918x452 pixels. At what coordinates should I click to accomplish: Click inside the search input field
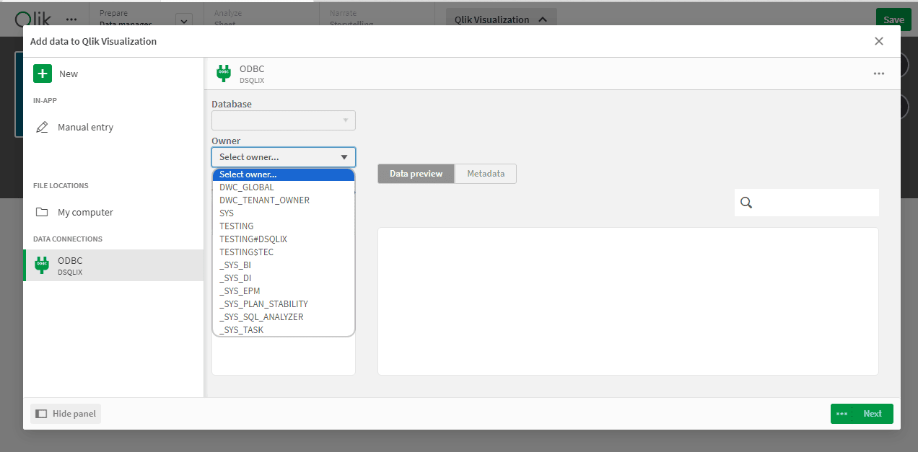808,203
